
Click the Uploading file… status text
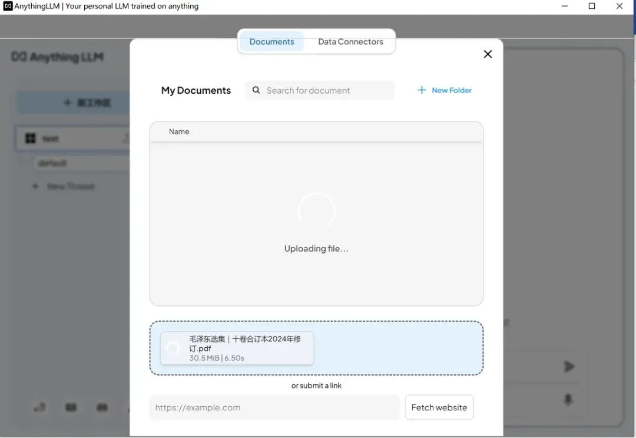click(x=316, y=248)
